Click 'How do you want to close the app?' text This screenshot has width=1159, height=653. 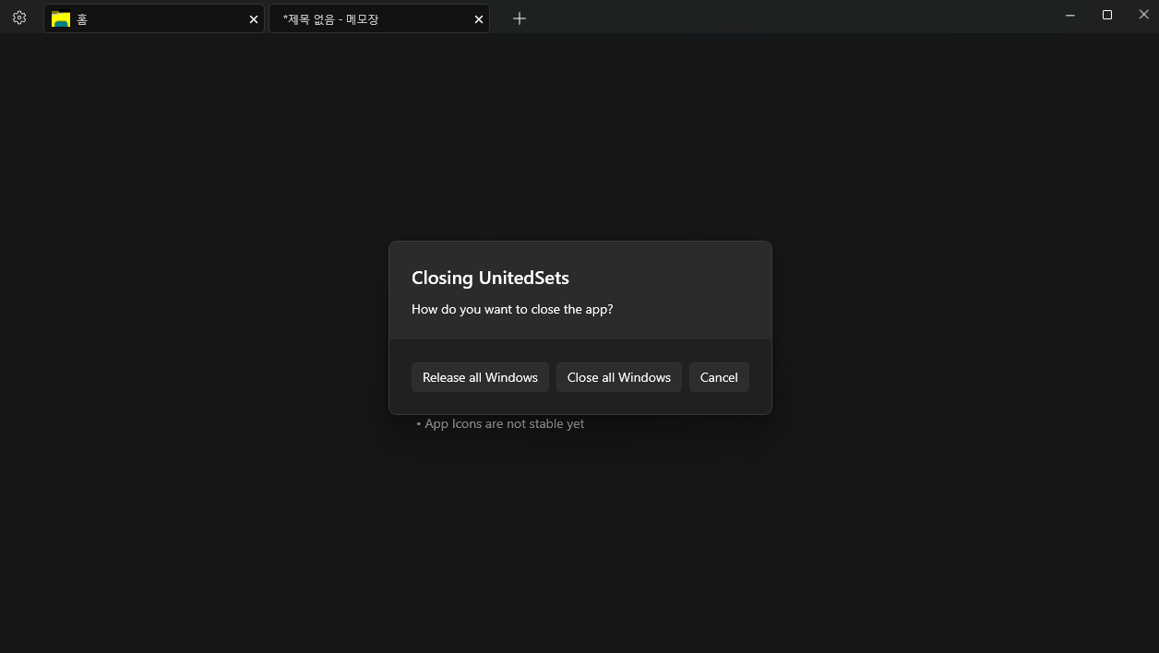pos(512,309)
